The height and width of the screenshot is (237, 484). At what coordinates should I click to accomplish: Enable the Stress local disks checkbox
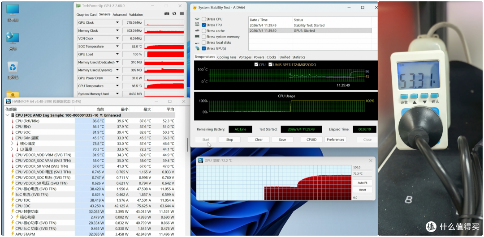204,42
